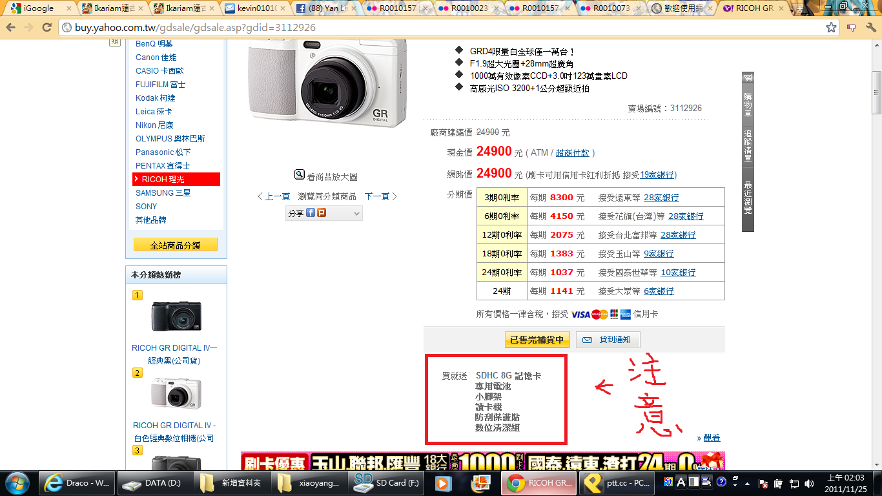Viewport: 882px width, 496px height.
Task: Expand the share options dropdown arrow
Action: pyautogui.click(x=356, y=213)
